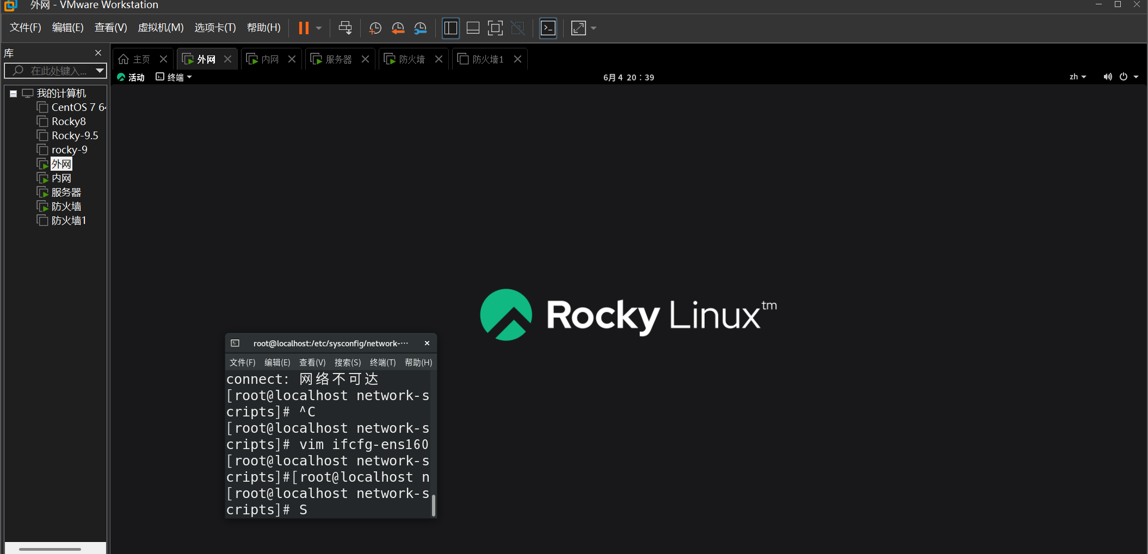Open the 帮助(H) menu in VMware

point(263,27)
